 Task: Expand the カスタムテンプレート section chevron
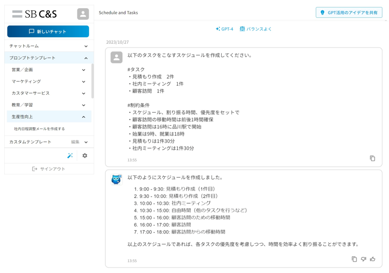click(86, 142)
